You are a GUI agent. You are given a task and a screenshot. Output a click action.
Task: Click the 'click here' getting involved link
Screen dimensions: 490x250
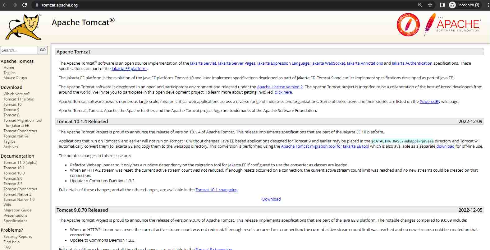[x=283, y=92]
